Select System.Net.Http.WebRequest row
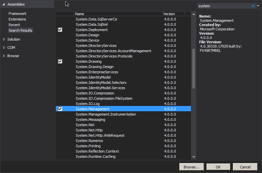The image size is (262, 173). 123,135
